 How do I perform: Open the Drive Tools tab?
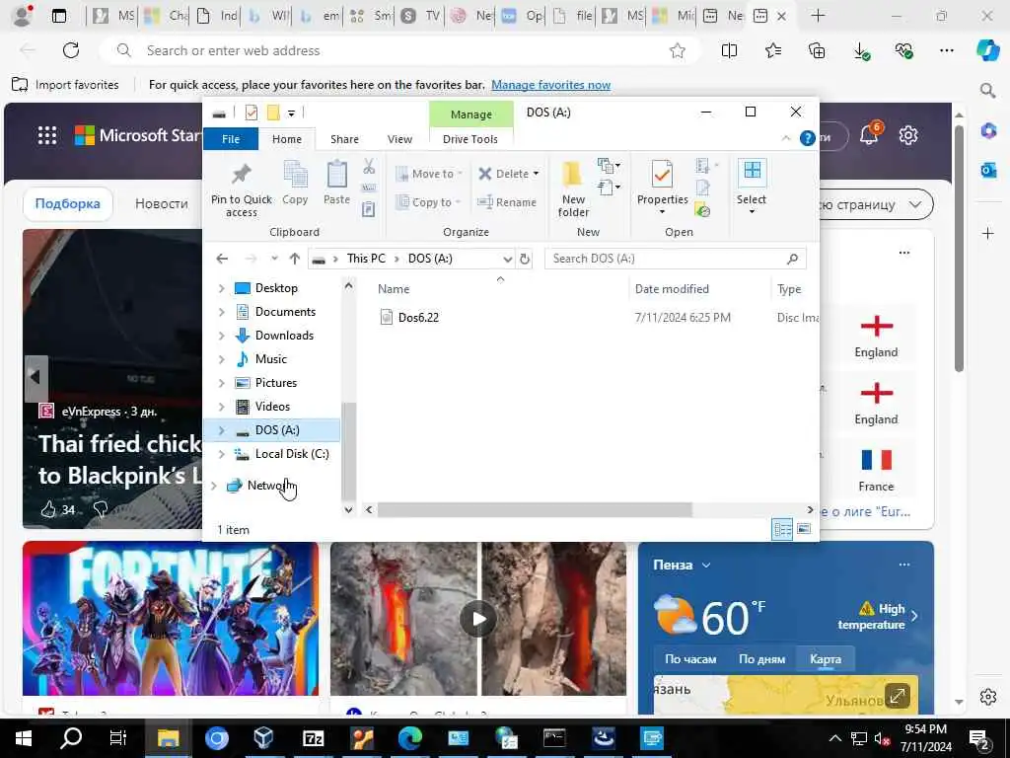point(470,139)
